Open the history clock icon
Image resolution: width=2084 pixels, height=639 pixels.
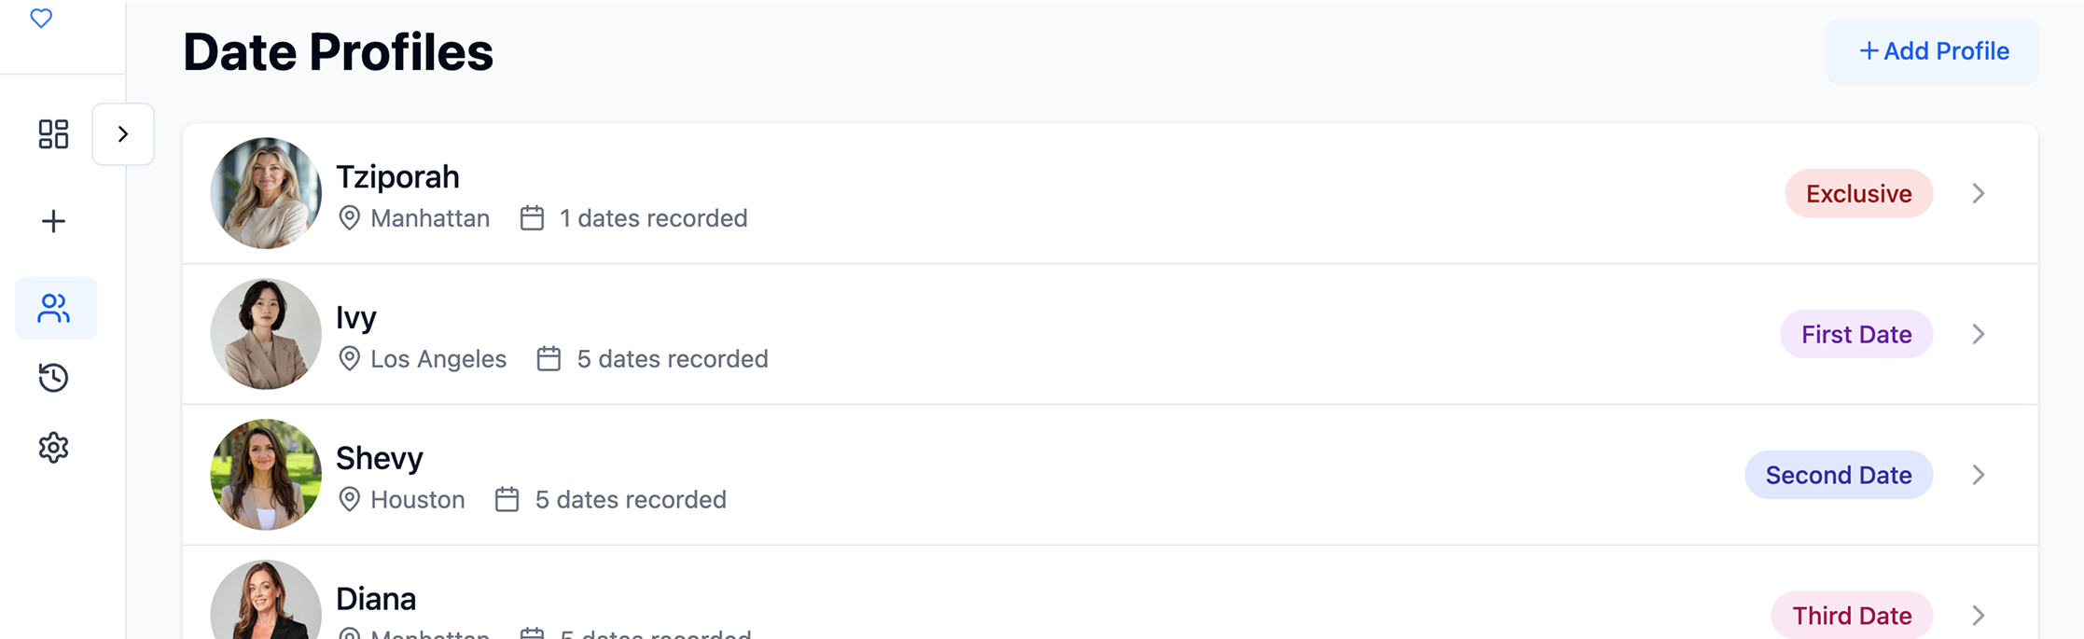pyautogui.click(x=53, y=378)
